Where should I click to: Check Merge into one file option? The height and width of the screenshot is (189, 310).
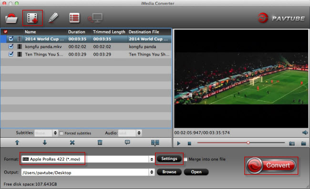tap(185, 159)
